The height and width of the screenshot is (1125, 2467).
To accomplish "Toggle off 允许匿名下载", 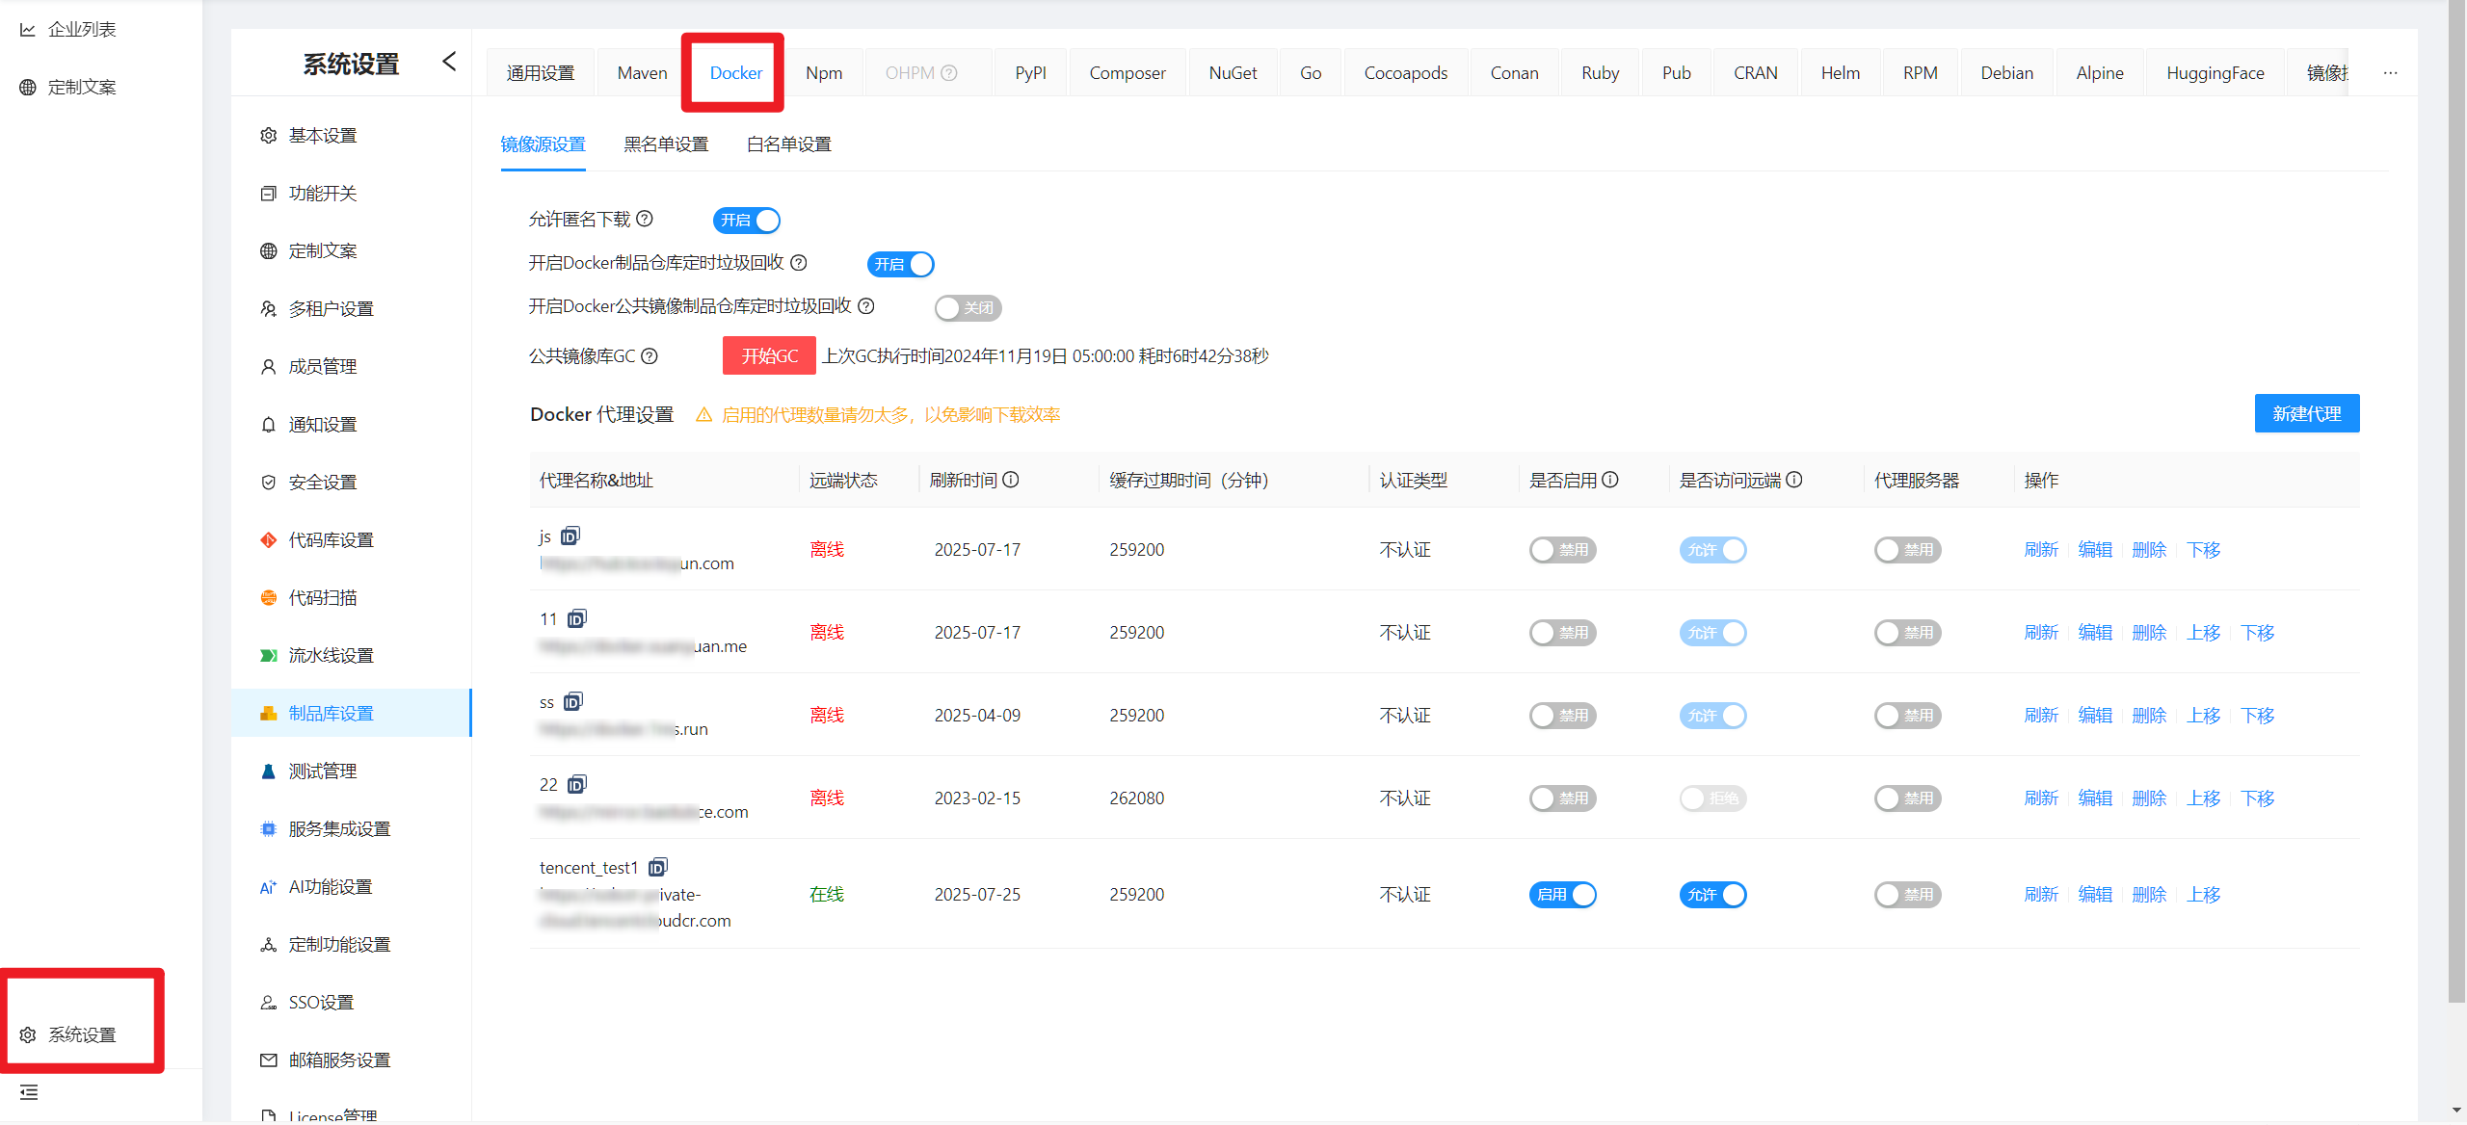I will [746, 220].
